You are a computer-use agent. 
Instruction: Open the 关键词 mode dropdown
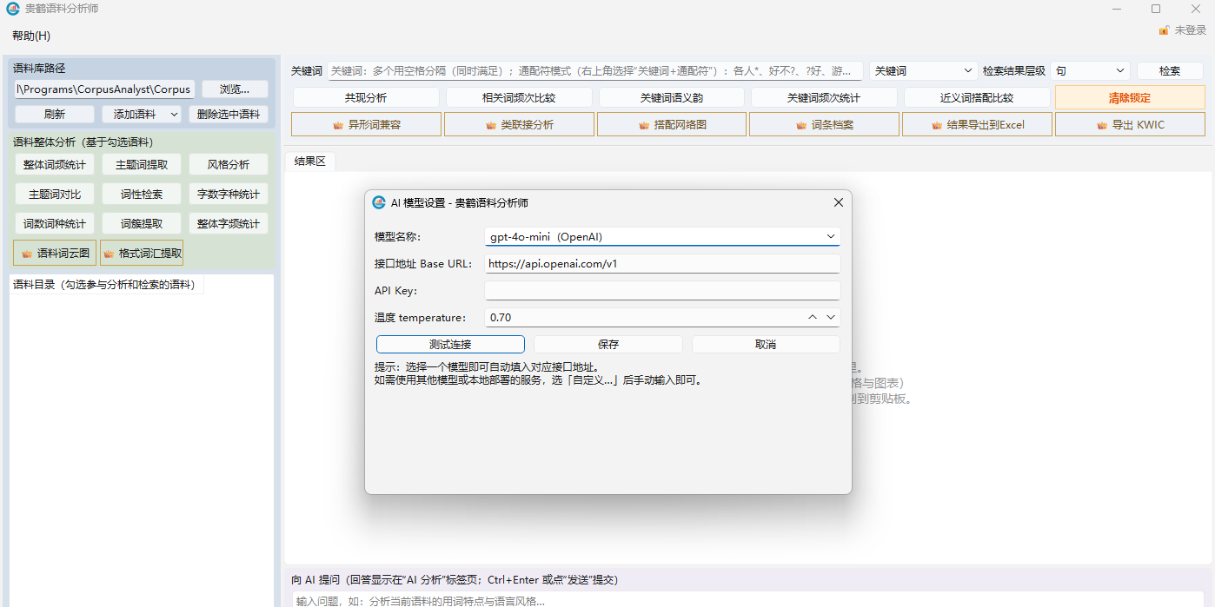click(924, 70)
